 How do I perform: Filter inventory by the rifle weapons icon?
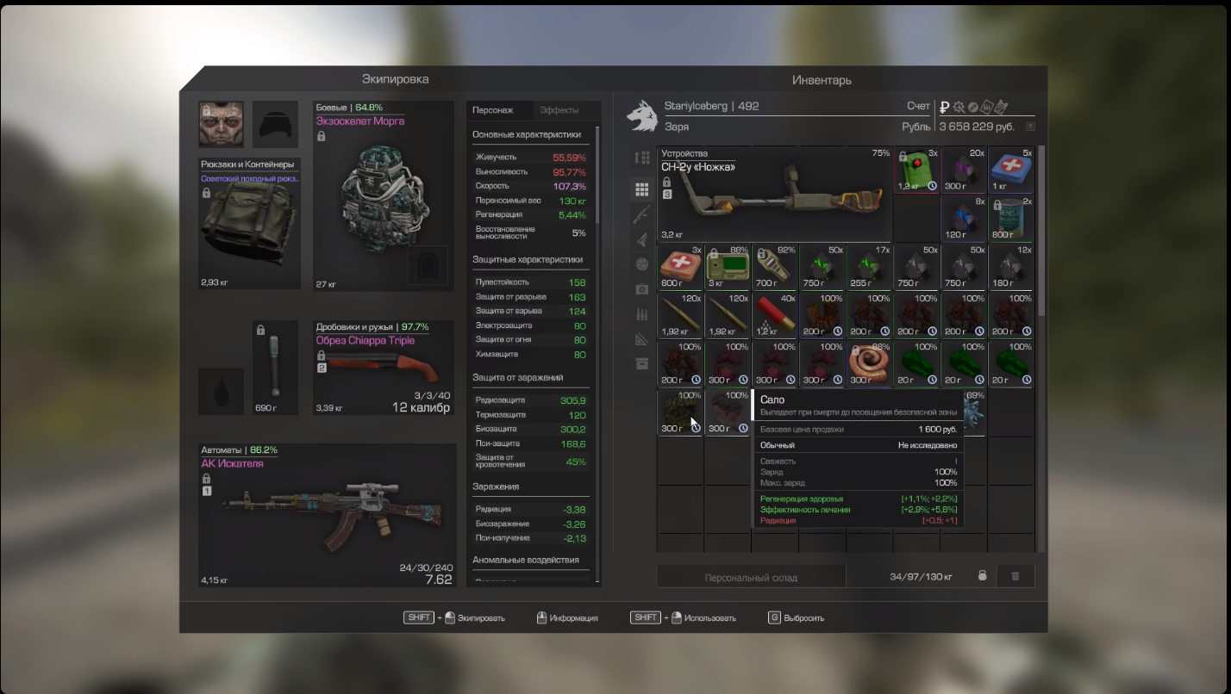coord(641,214)
